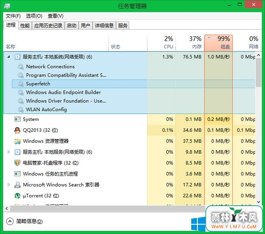Select the Superfetch service row

(133, 84)
